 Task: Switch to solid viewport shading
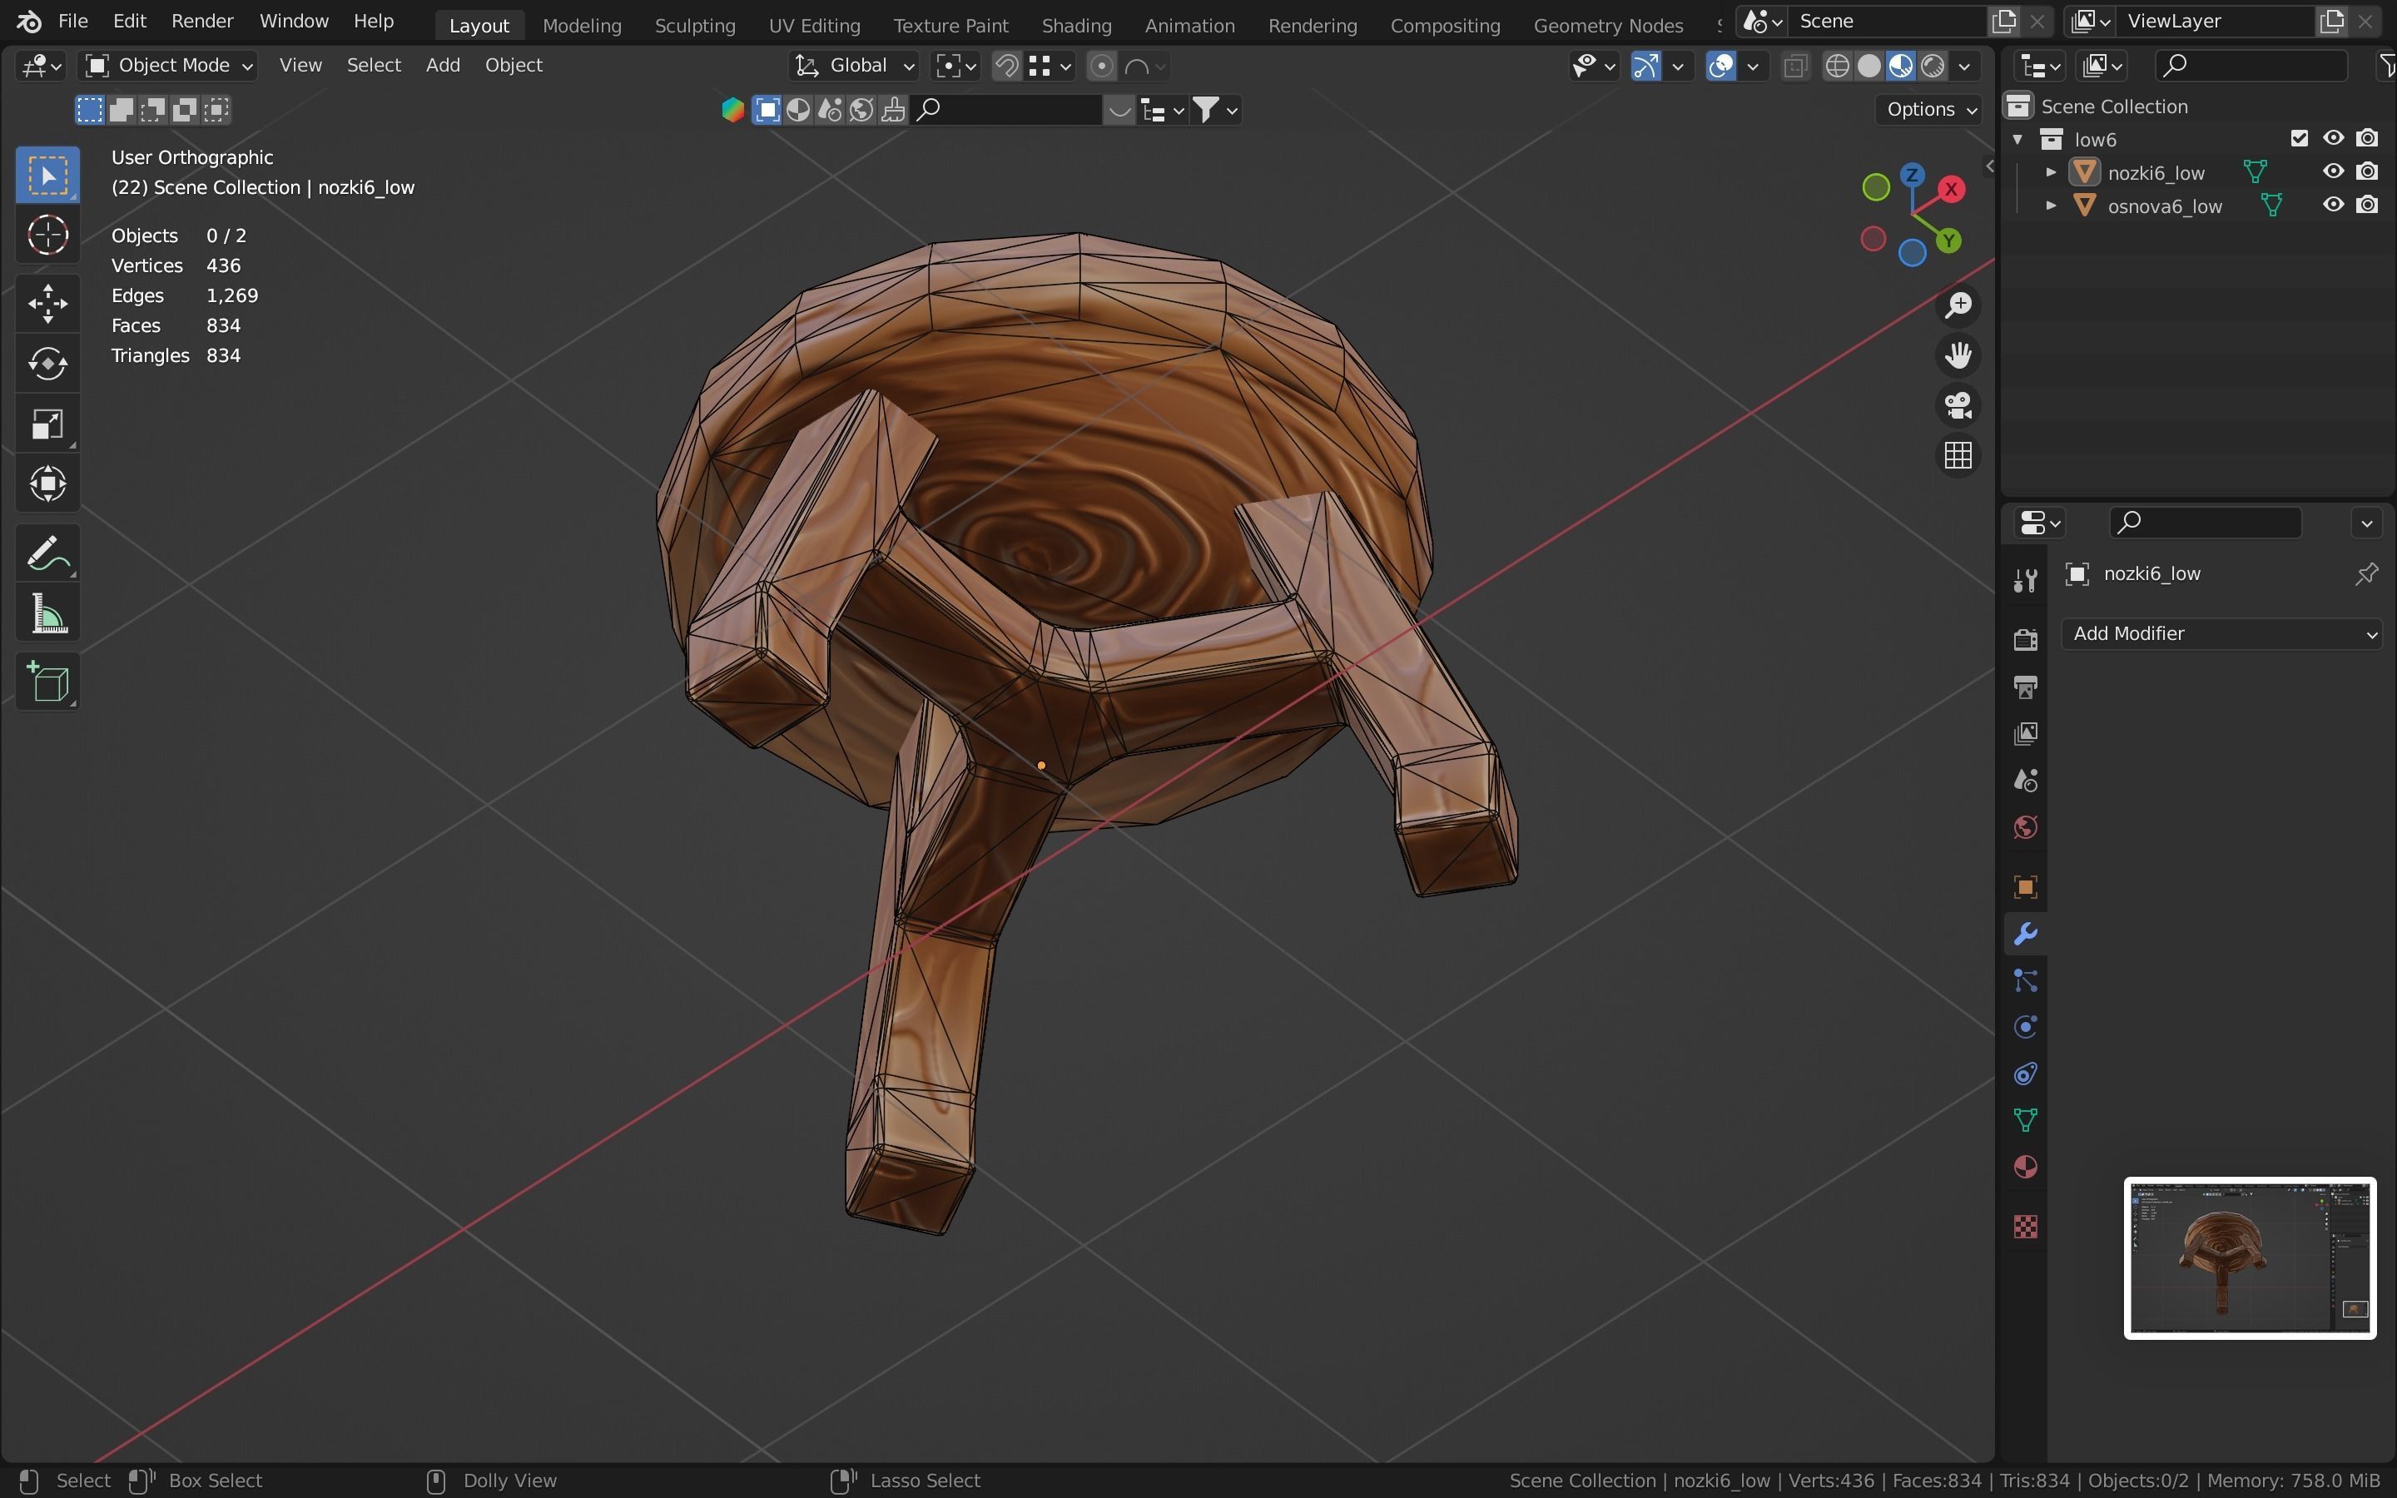tap(1869, 66)
